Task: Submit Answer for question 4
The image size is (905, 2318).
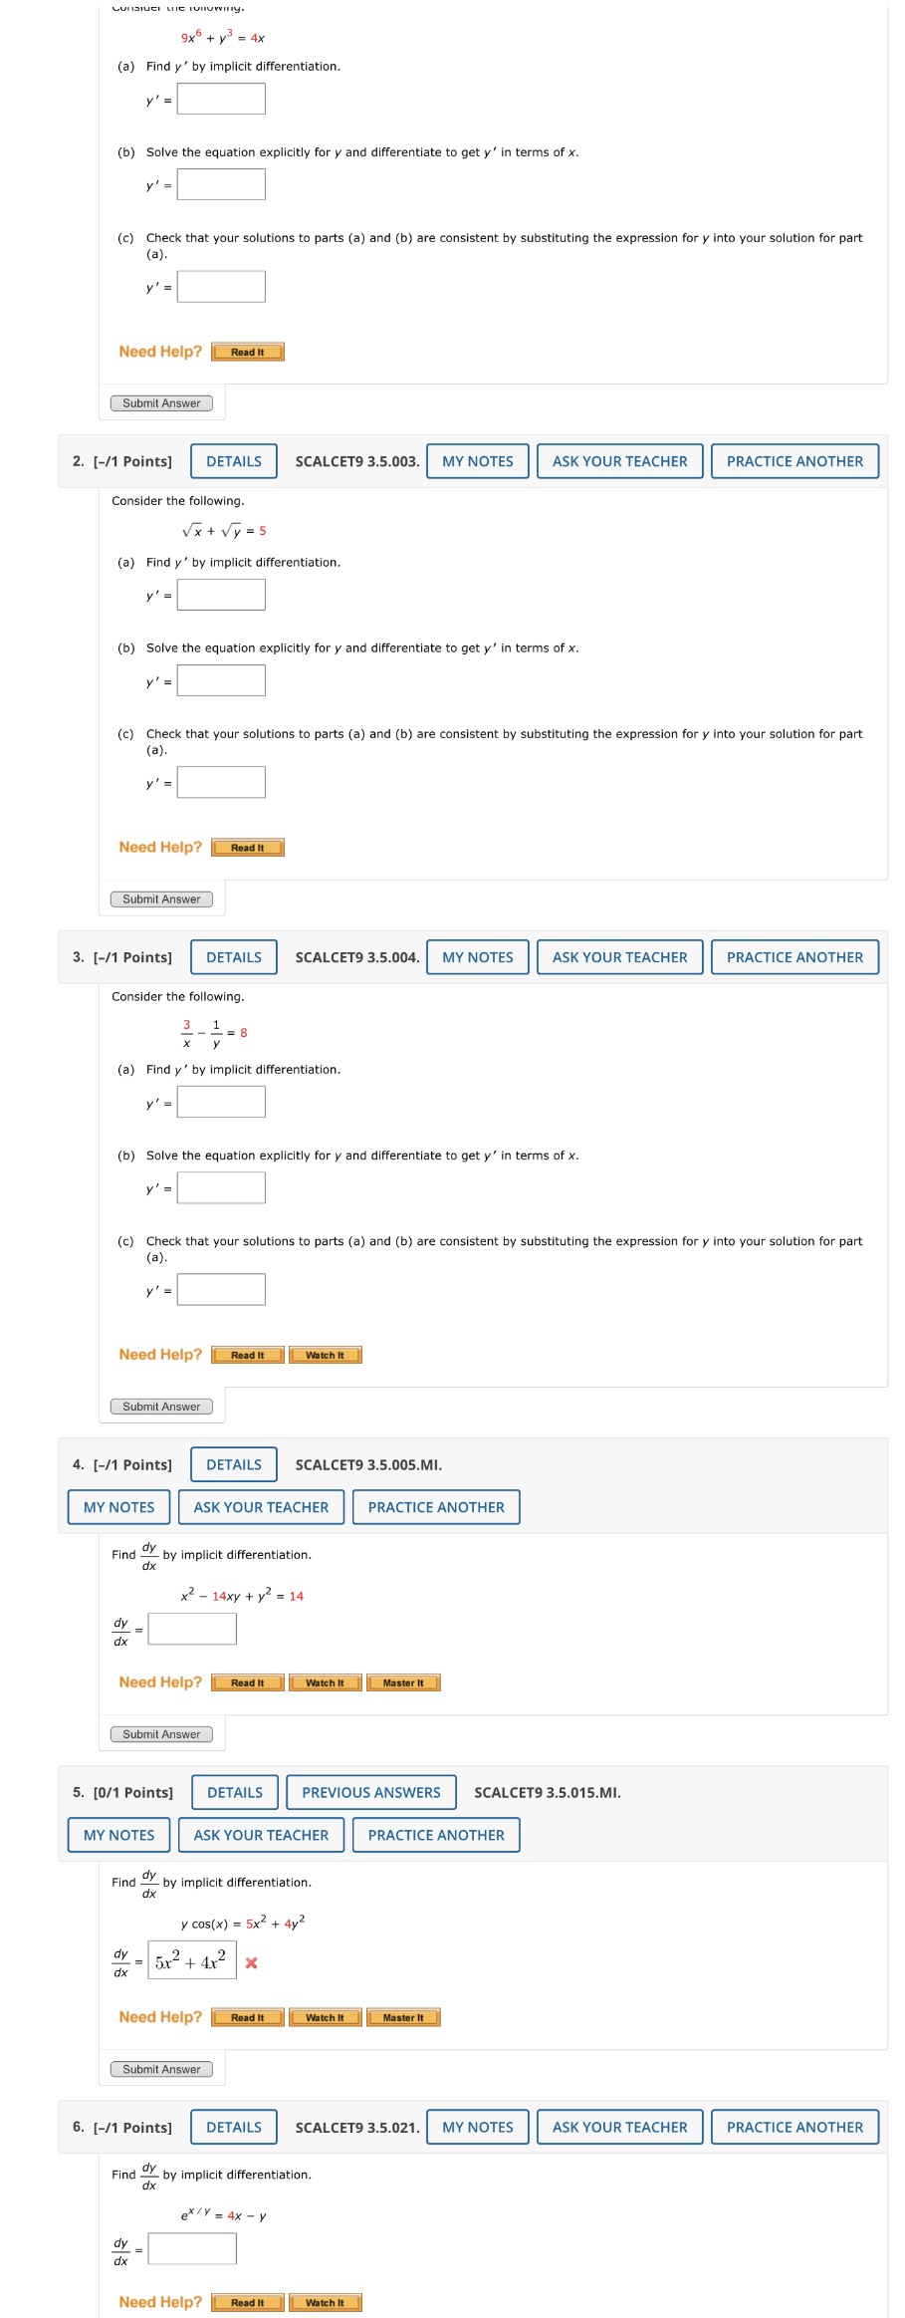Action: 162,1733
